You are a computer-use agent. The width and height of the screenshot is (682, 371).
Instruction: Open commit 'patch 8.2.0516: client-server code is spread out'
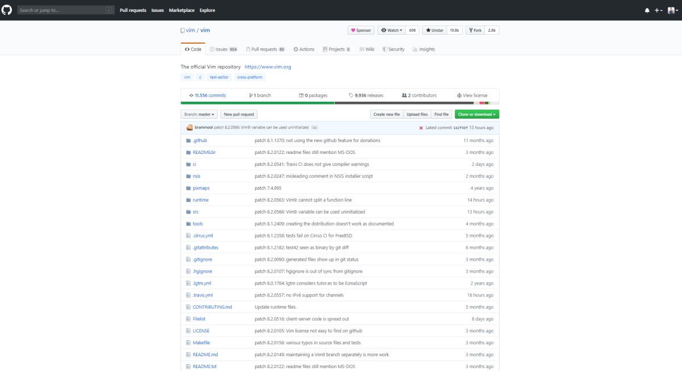[302, 319]
